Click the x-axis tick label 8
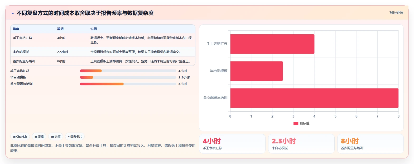The width and height of the screenshot is (414, 164). [398, 116]
